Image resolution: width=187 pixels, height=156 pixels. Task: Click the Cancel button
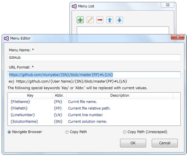pos(165,143)
